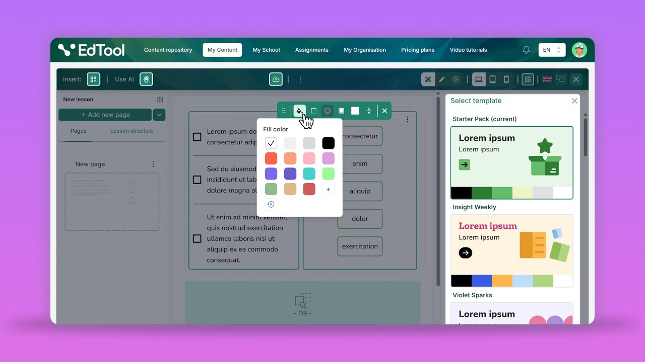Click the circle corner radius tool

[x=328, y=111]
